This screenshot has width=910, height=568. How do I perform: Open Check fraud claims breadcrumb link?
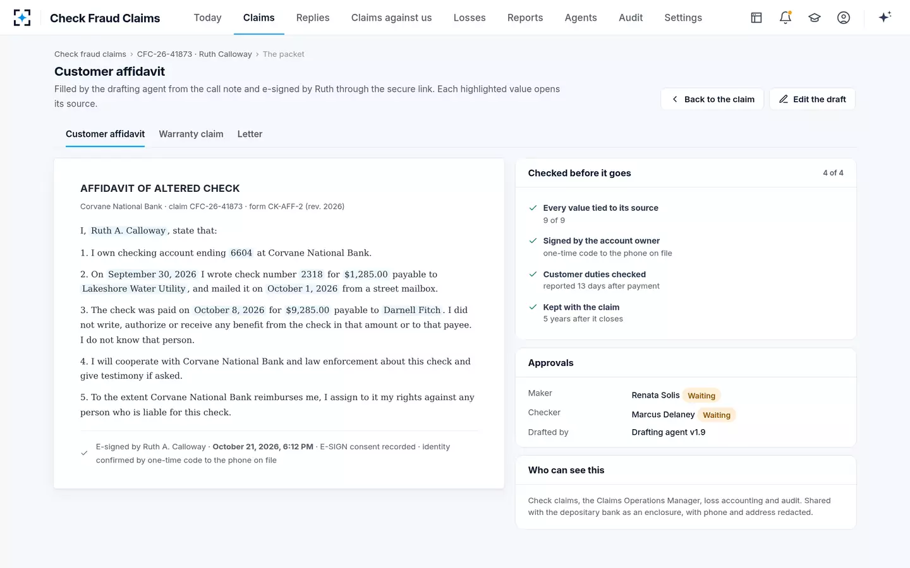(x=90, y=54)
